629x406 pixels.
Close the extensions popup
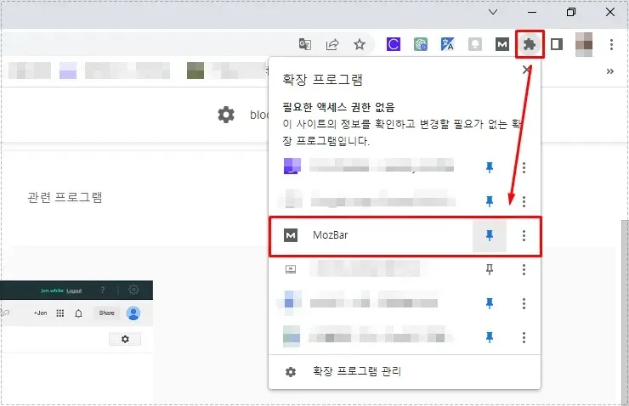[x=527, y=70]
